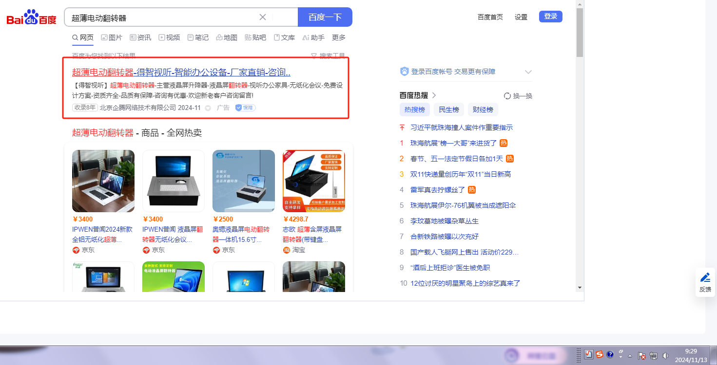Select the 民生榜 tab
The width and height of the screenshot is (717, 365).
(x=449, y=109)
